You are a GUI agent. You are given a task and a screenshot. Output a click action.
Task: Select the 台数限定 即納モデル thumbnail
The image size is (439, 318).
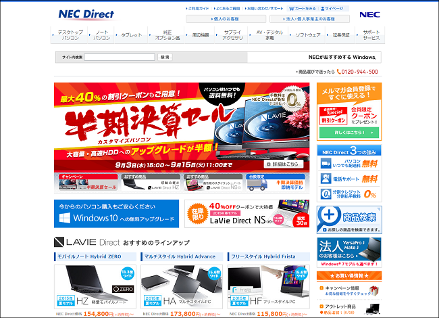click(x=276, y=183)
